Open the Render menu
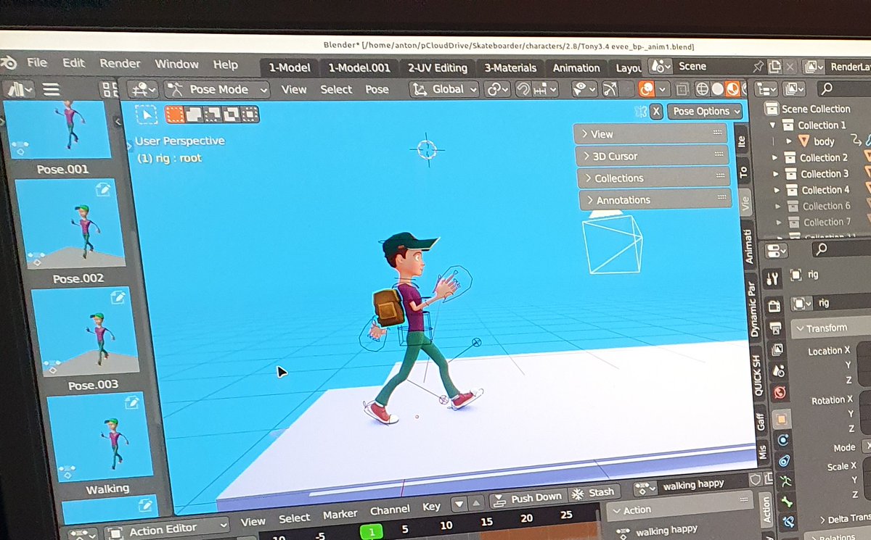The width and height of the screenshot is (871, 540). (x=120, y=64)
